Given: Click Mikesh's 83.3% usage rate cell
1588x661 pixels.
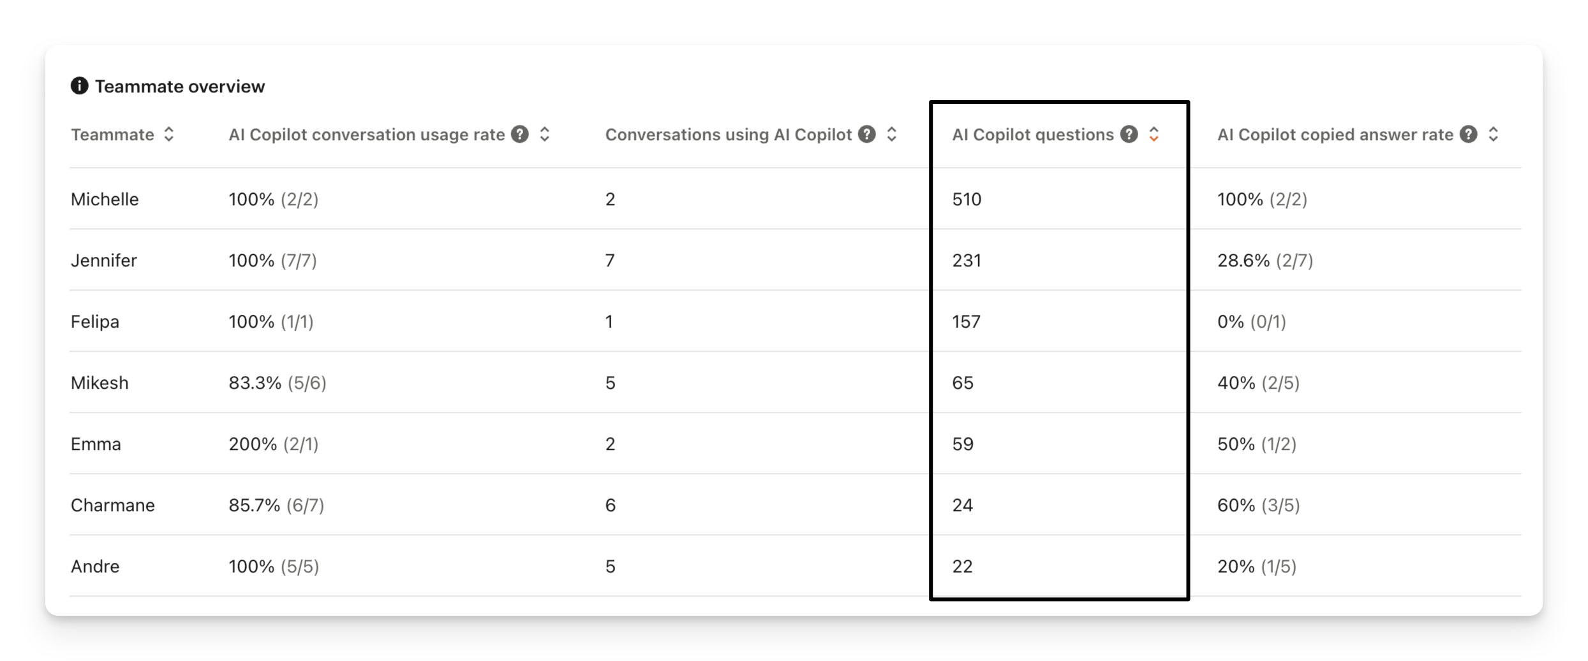Looking at the screenshot, I should (278, 383).
